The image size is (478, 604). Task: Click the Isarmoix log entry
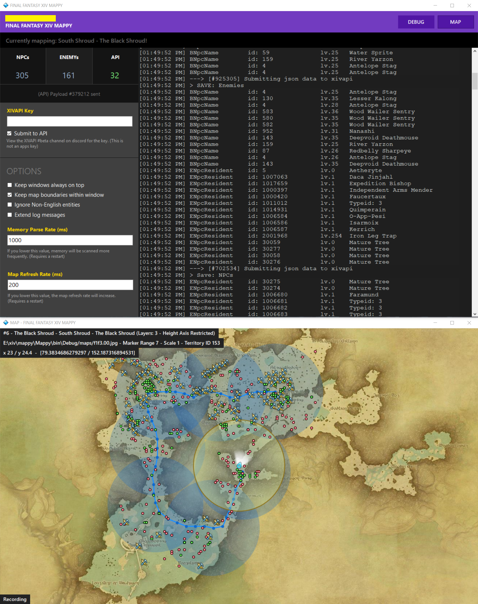pos(259,223)
